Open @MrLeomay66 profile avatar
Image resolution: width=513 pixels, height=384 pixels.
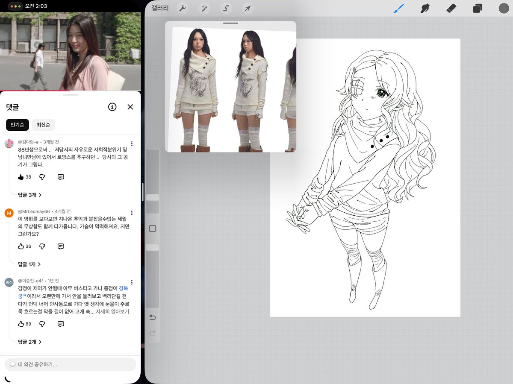[x=9, y=213]
